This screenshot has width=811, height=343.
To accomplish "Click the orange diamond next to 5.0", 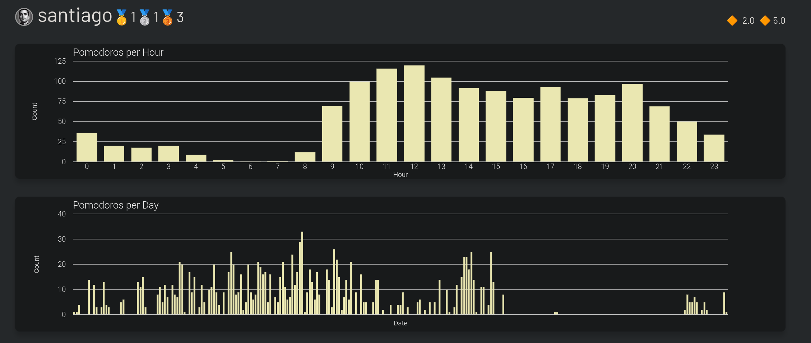I will point(765,20).
